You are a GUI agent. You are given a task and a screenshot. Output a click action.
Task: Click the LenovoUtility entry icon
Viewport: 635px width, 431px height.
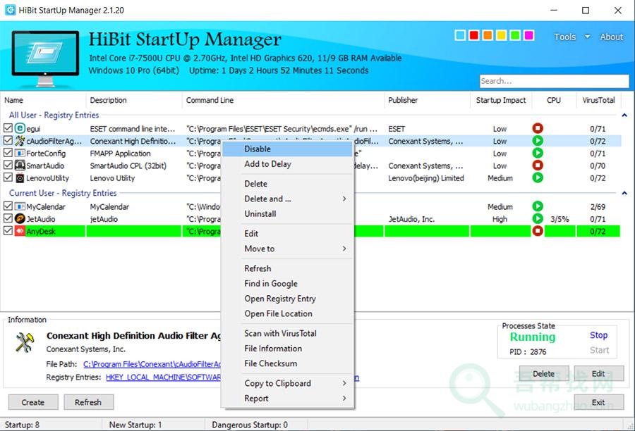pyautogui.click(x=20, y=179)
